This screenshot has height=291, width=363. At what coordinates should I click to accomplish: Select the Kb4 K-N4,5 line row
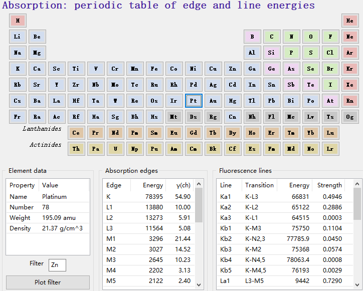click(285, 260)
